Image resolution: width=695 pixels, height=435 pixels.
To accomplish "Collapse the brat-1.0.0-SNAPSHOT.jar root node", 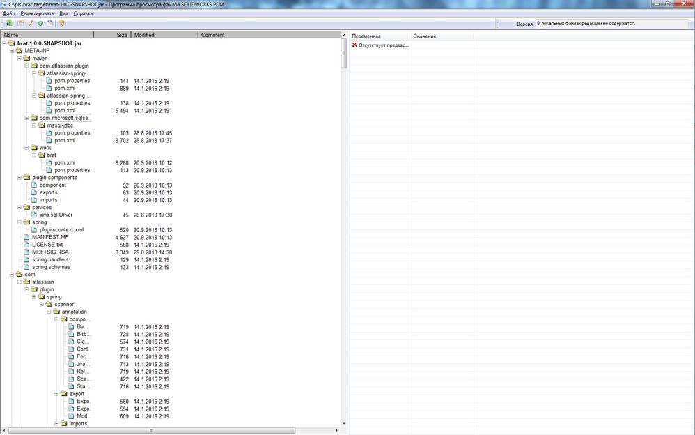I will [4, 43].
